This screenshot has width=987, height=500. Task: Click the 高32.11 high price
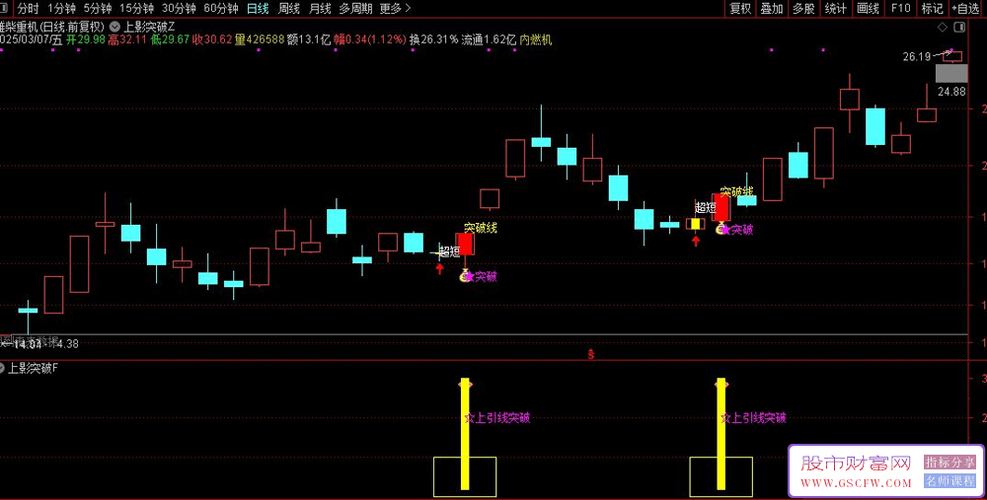point(127,39)
